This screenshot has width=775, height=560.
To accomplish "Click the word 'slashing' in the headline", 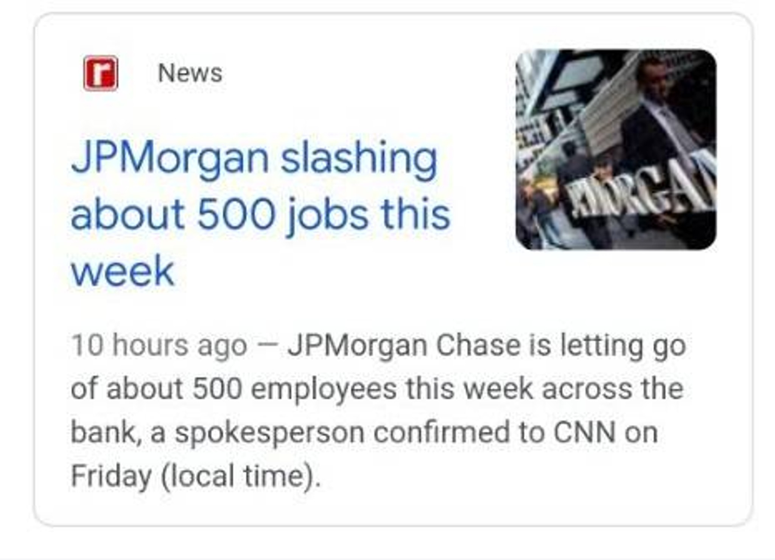I will 358,157.
